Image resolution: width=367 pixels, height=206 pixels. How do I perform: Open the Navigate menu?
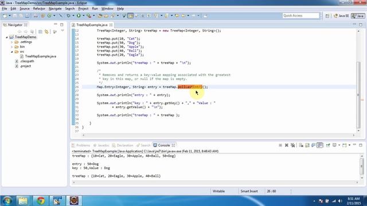pos(55,9)
